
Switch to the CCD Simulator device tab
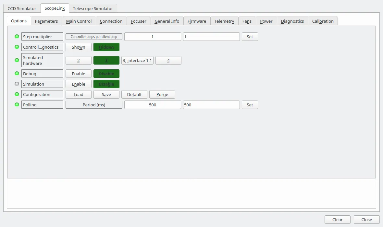point(22,8)
